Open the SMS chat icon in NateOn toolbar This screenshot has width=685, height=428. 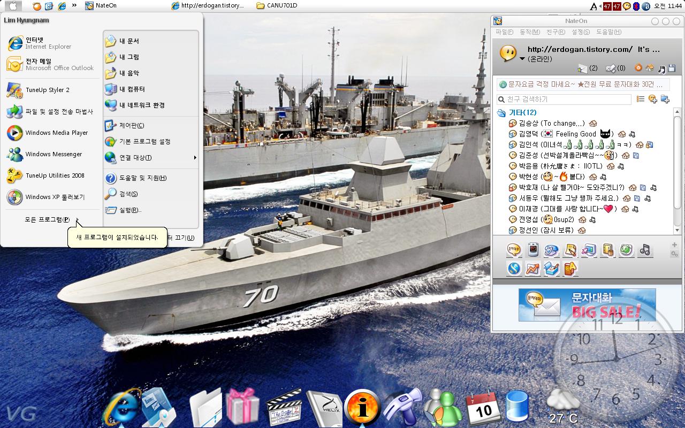pyautogui.click(x=514, y=250)
